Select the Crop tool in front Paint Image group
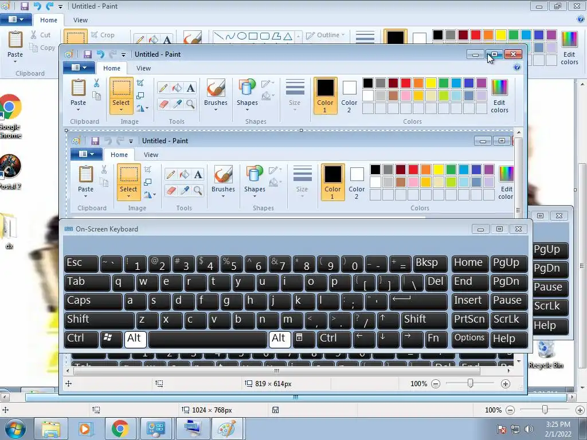Viewport: 587px width, 440px height. 140,83
